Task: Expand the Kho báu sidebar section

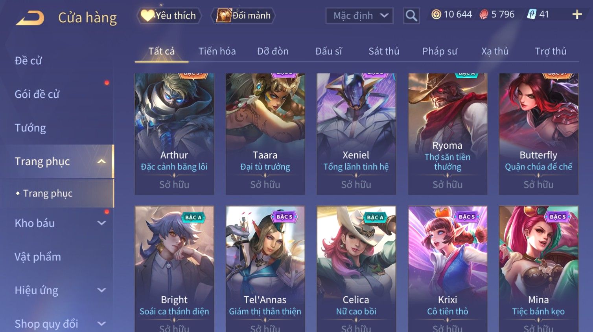Action: [x=101, y=223]
